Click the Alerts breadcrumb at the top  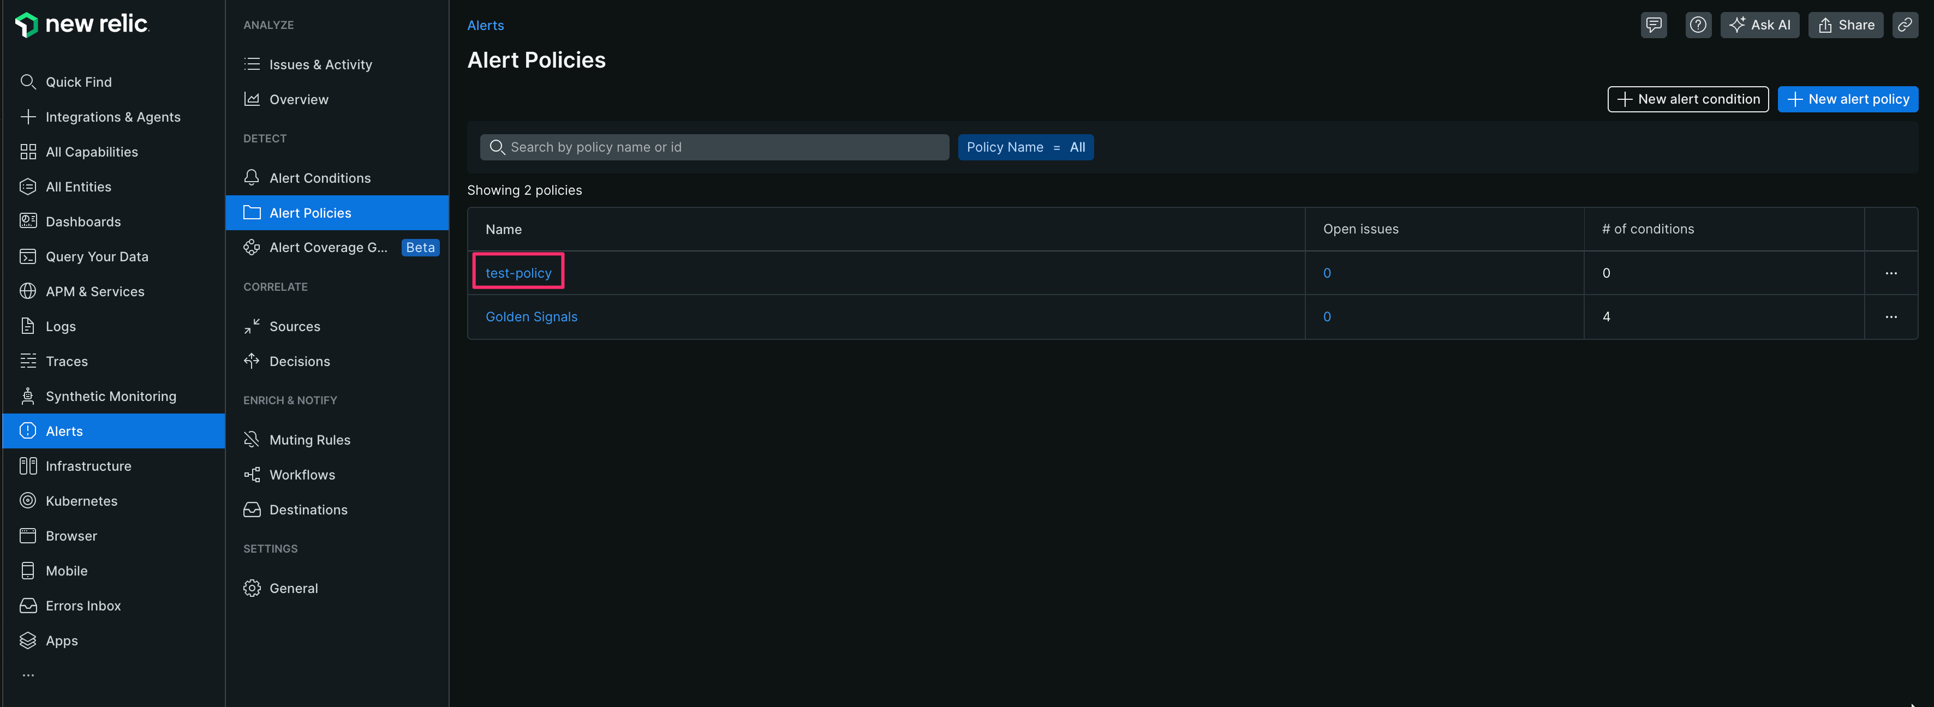[485, 25]
